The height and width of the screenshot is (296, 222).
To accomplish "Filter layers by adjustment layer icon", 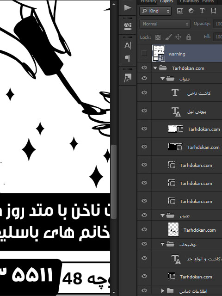I will point(191,11).
